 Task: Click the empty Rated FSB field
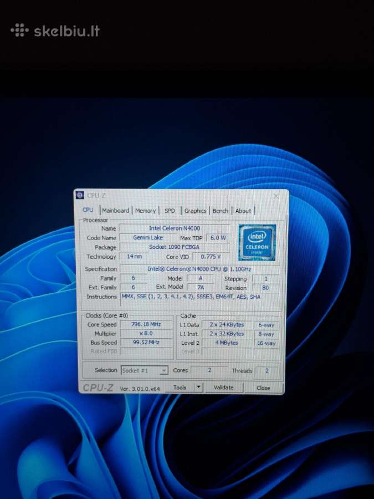click(146, 352)
